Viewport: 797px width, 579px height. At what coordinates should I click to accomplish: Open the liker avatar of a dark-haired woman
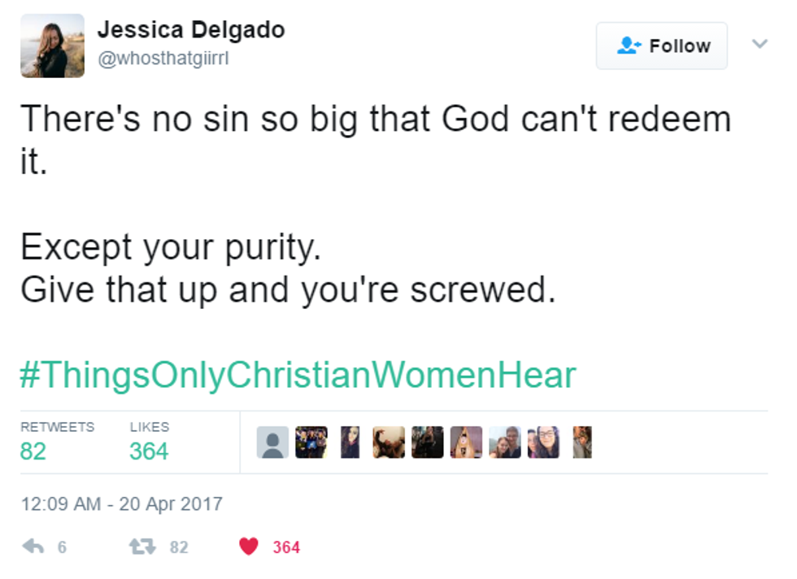coord(350,442)
